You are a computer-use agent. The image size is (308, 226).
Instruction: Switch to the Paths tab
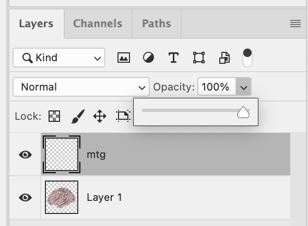tap(157, 24)
